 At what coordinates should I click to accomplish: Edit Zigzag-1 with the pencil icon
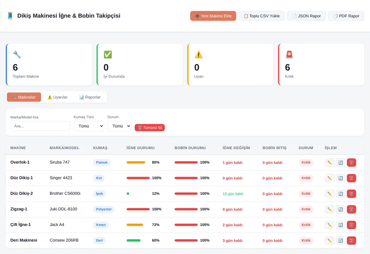330,209
